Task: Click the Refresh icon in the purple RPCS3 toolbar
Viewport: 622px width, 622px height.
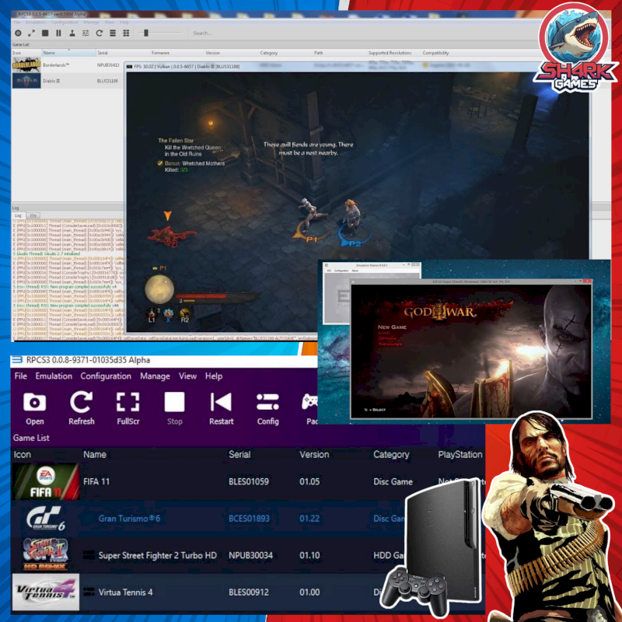Action: [82, 409]
